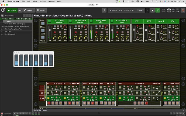Toggle SG D (UVI) green power button
The height and width of the screenshot is (116, 186).
point(49,21)
